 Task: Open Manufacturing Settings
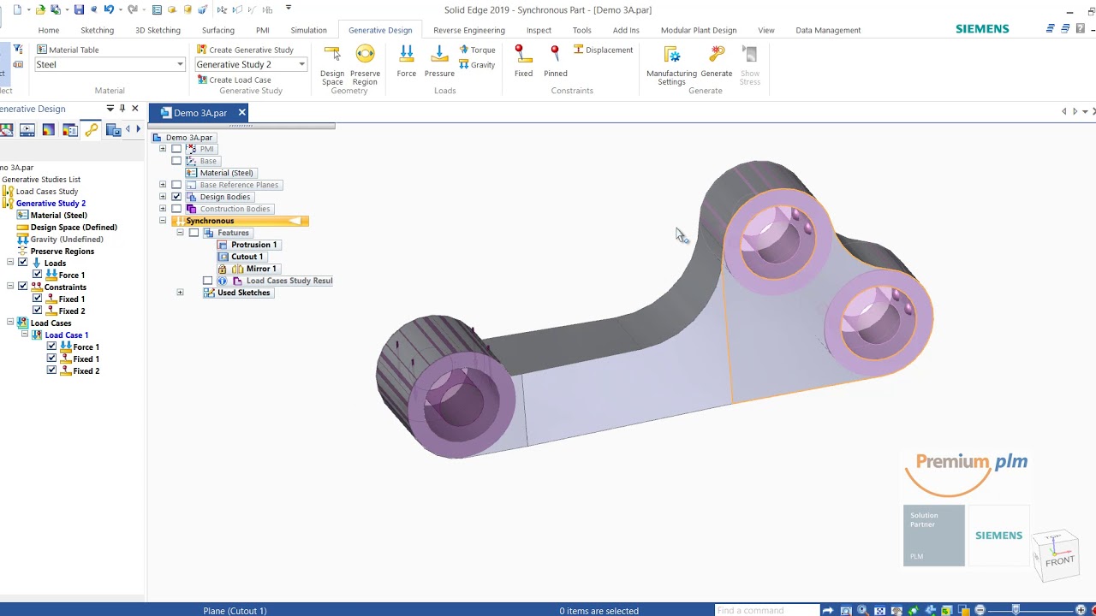[x=672, y=65]
